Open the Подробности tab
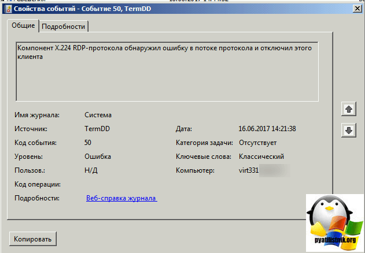Image resolution: width=365 pixels, height=253 pixels. coord(63,27)
